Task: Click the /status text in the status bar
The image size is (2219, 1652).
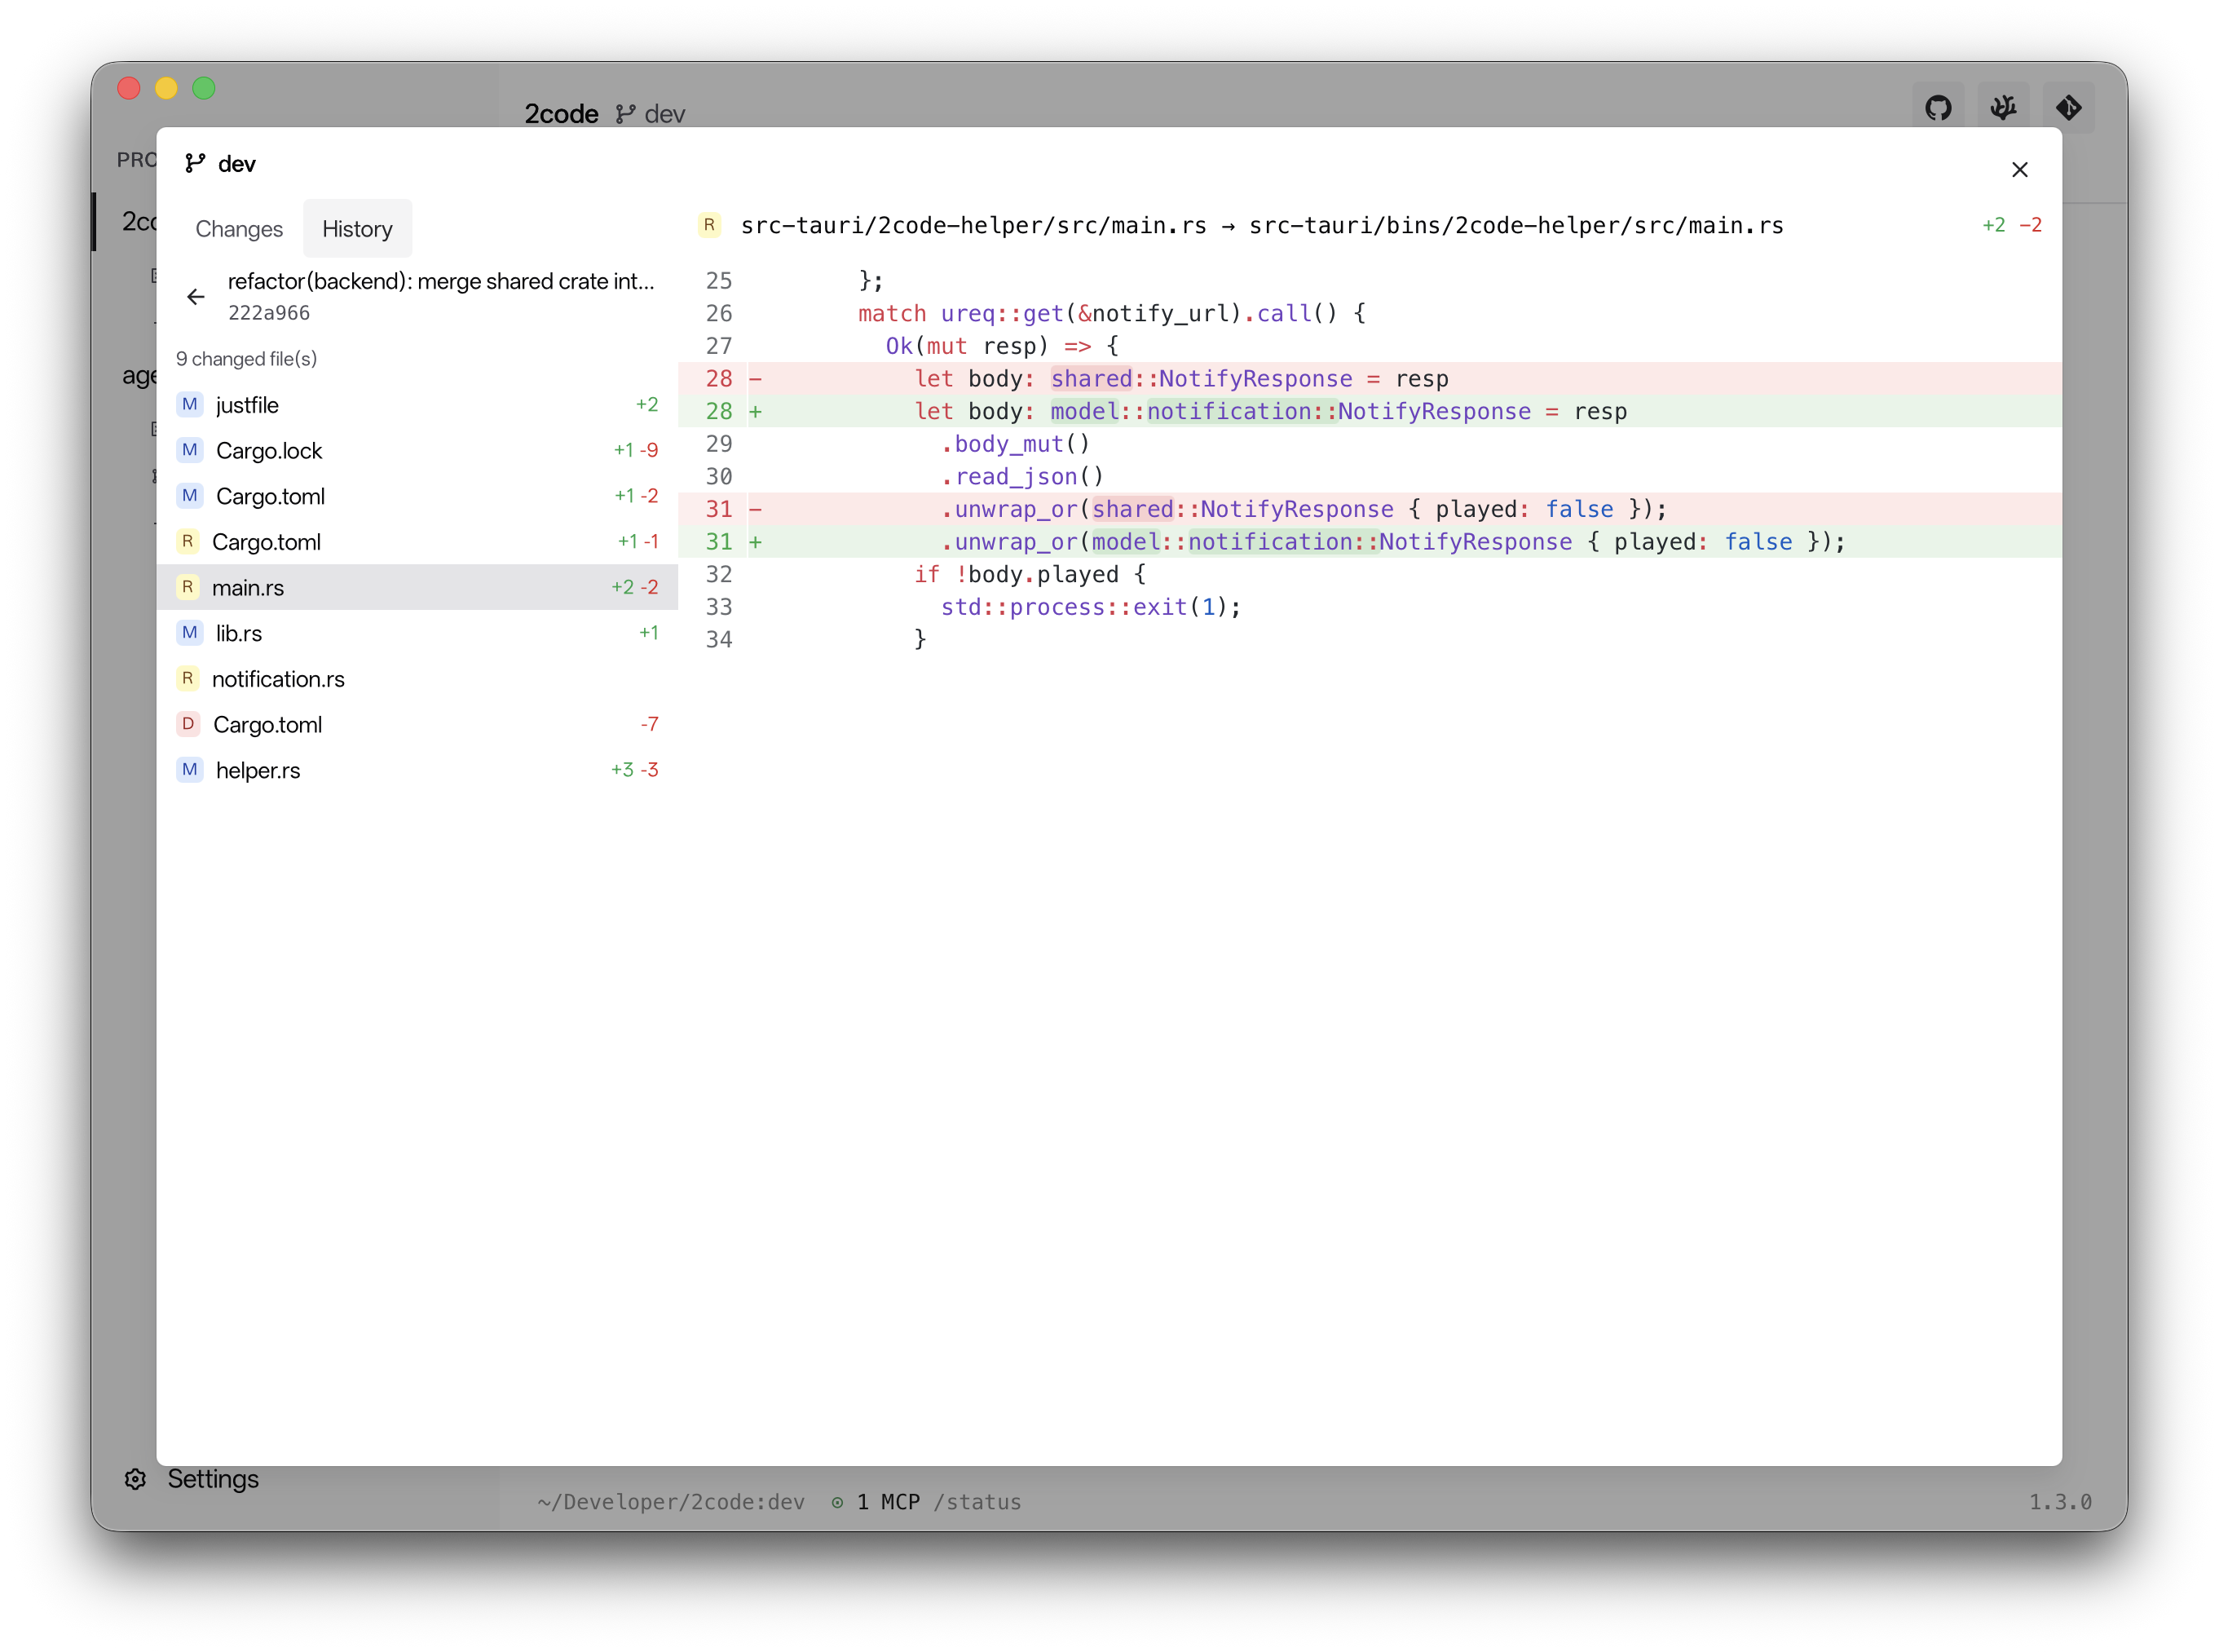Action: click(x=980, y=1502)
